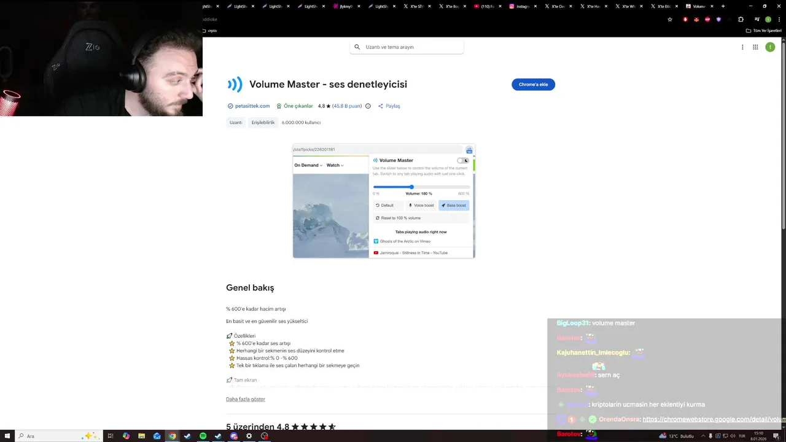Click the Chrome Web Store search magnifier icon
The width and height of the screenshot is (786, 442).
pos(357,47)
